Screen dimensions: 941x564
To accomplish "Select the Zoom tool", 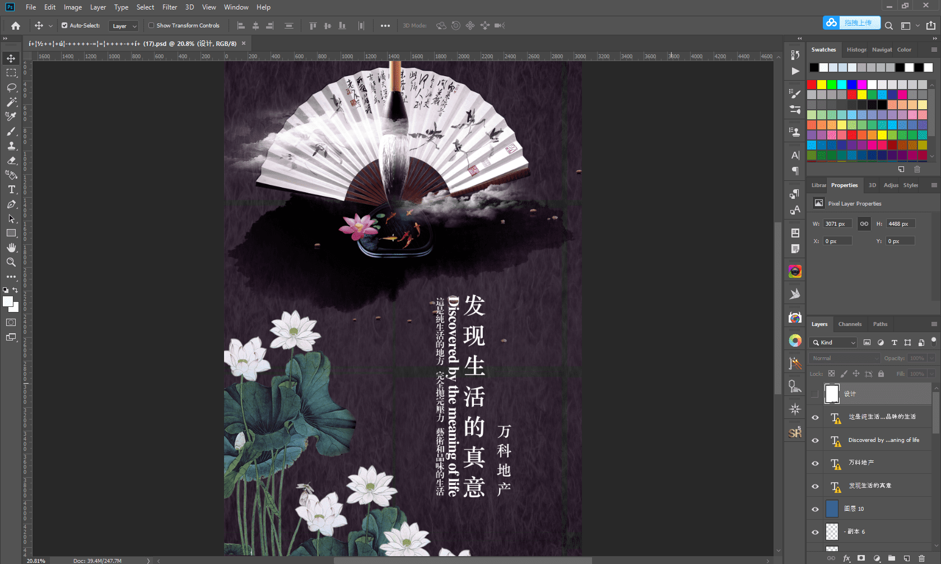I will 11,262.
